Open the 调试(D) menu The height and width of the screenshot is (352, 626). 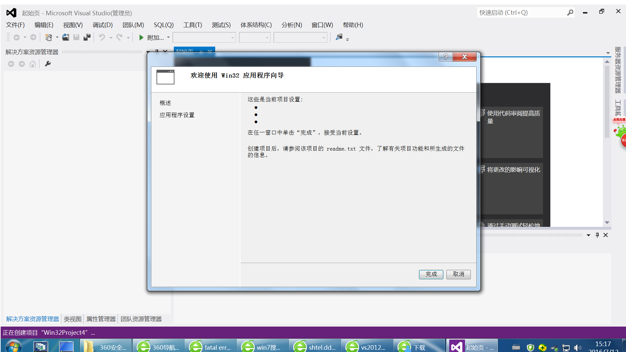click(102, 25)
